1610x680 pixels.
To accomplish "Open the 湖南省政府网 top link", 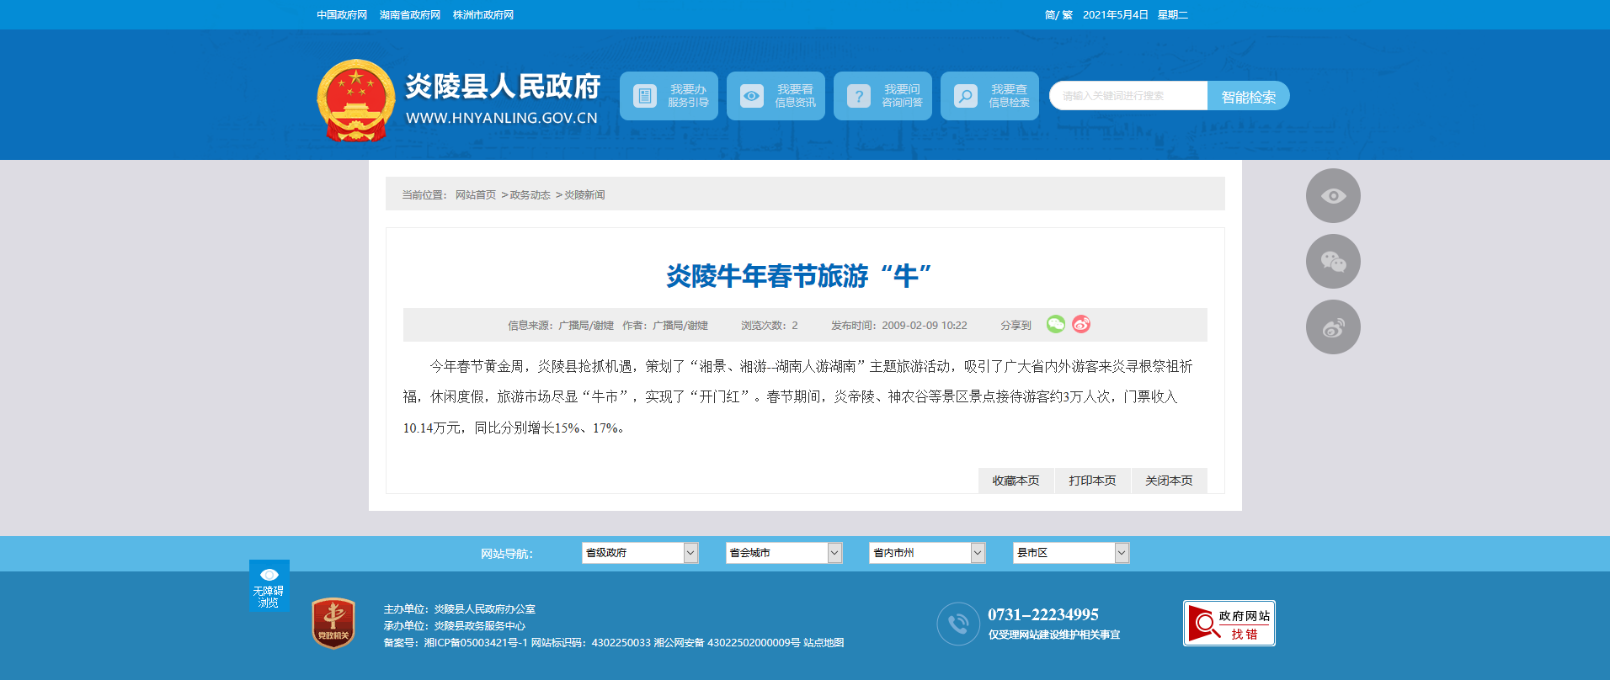I will click(410, 15).
